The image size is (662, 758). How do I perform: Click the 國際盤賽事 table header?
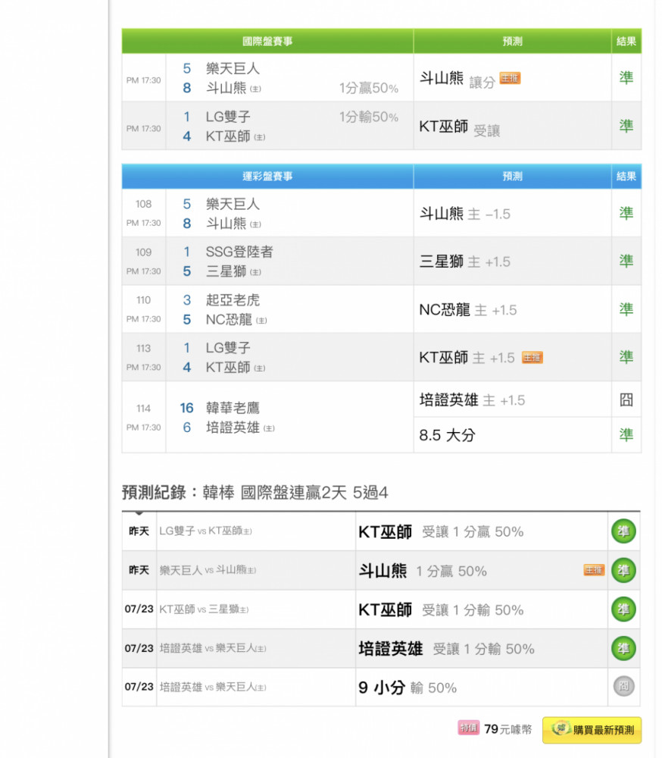[267, 41]
